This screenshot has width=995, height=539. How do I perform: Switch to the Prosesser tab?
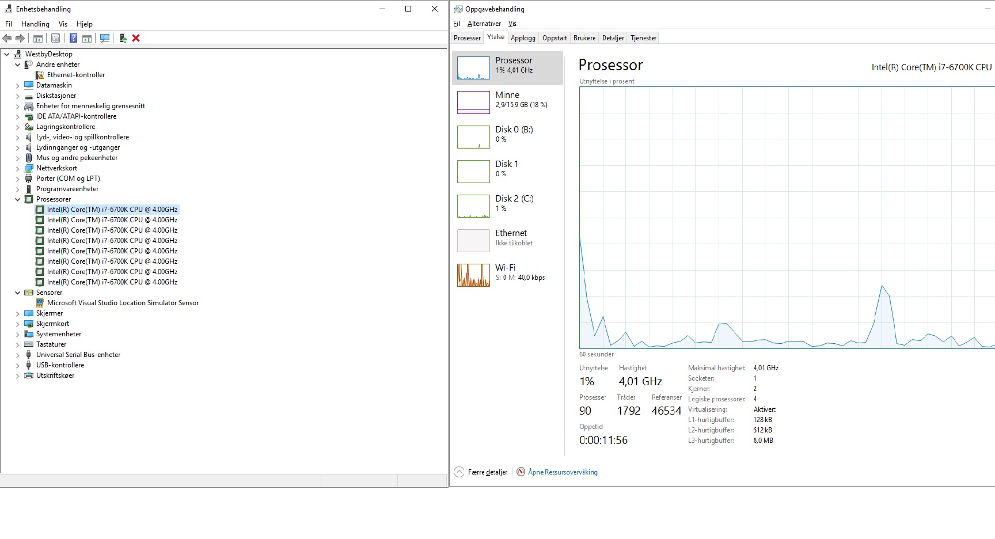click(467, 38)
